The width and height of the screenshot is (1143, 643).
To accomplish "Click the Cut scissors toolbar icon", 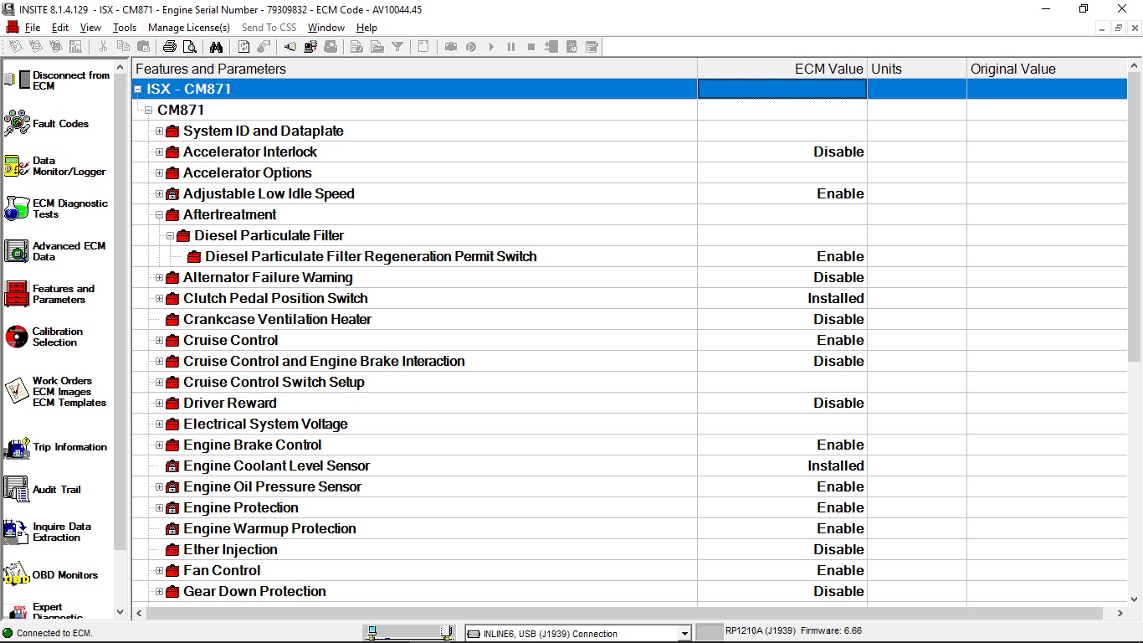I will tap(103, 47).
